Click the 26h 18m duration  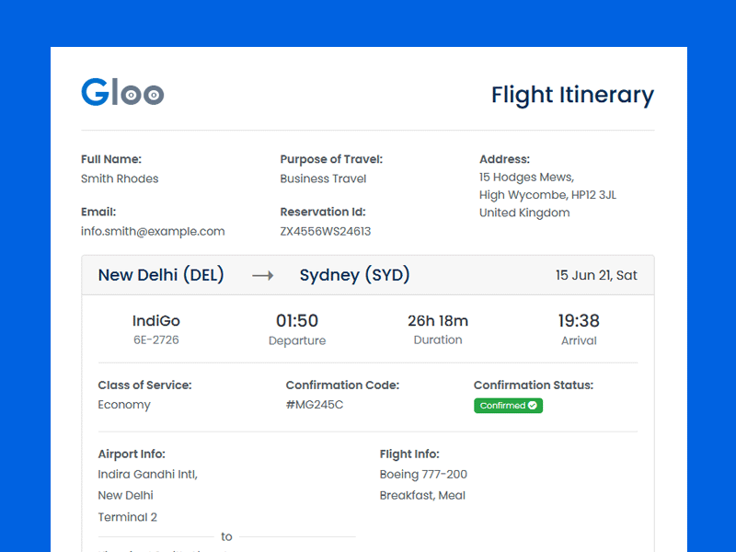[x=438, y=321]
